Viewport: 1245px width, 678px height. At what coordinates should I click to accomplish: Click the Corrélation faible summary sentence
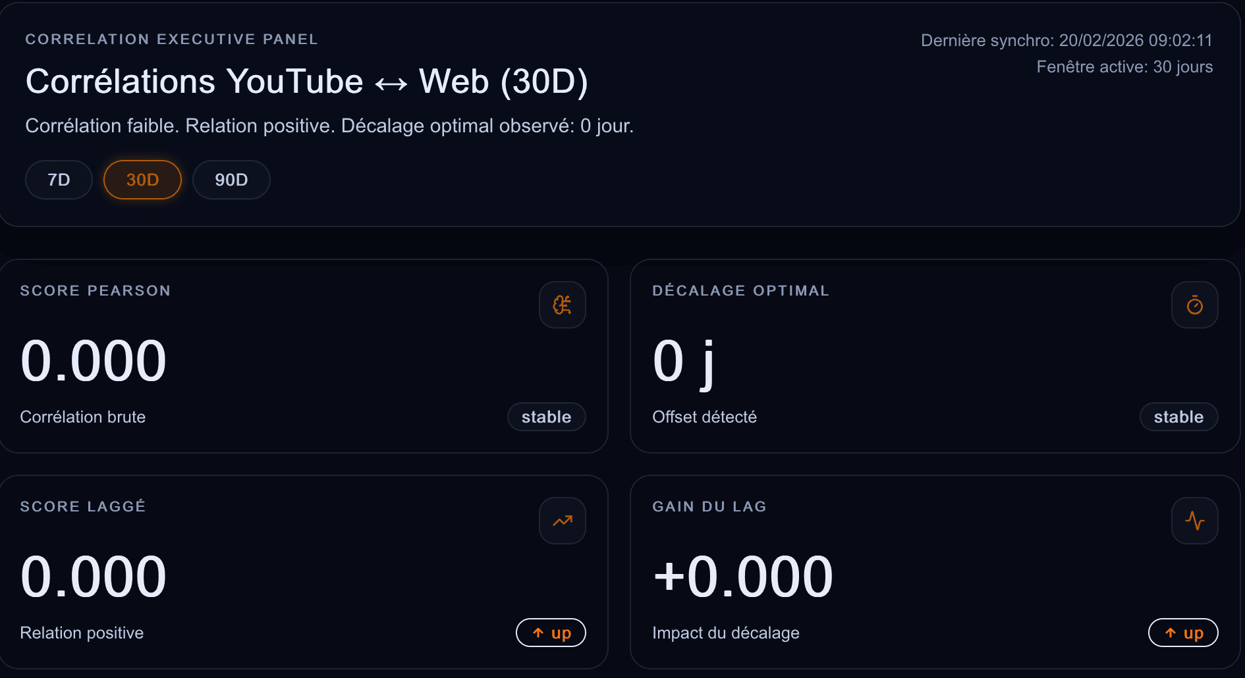tap(329, 126)
